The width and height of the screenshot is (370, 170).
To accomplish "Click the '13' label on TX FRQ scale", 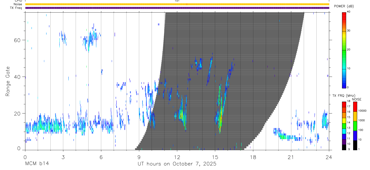I will tap(349, 128).
